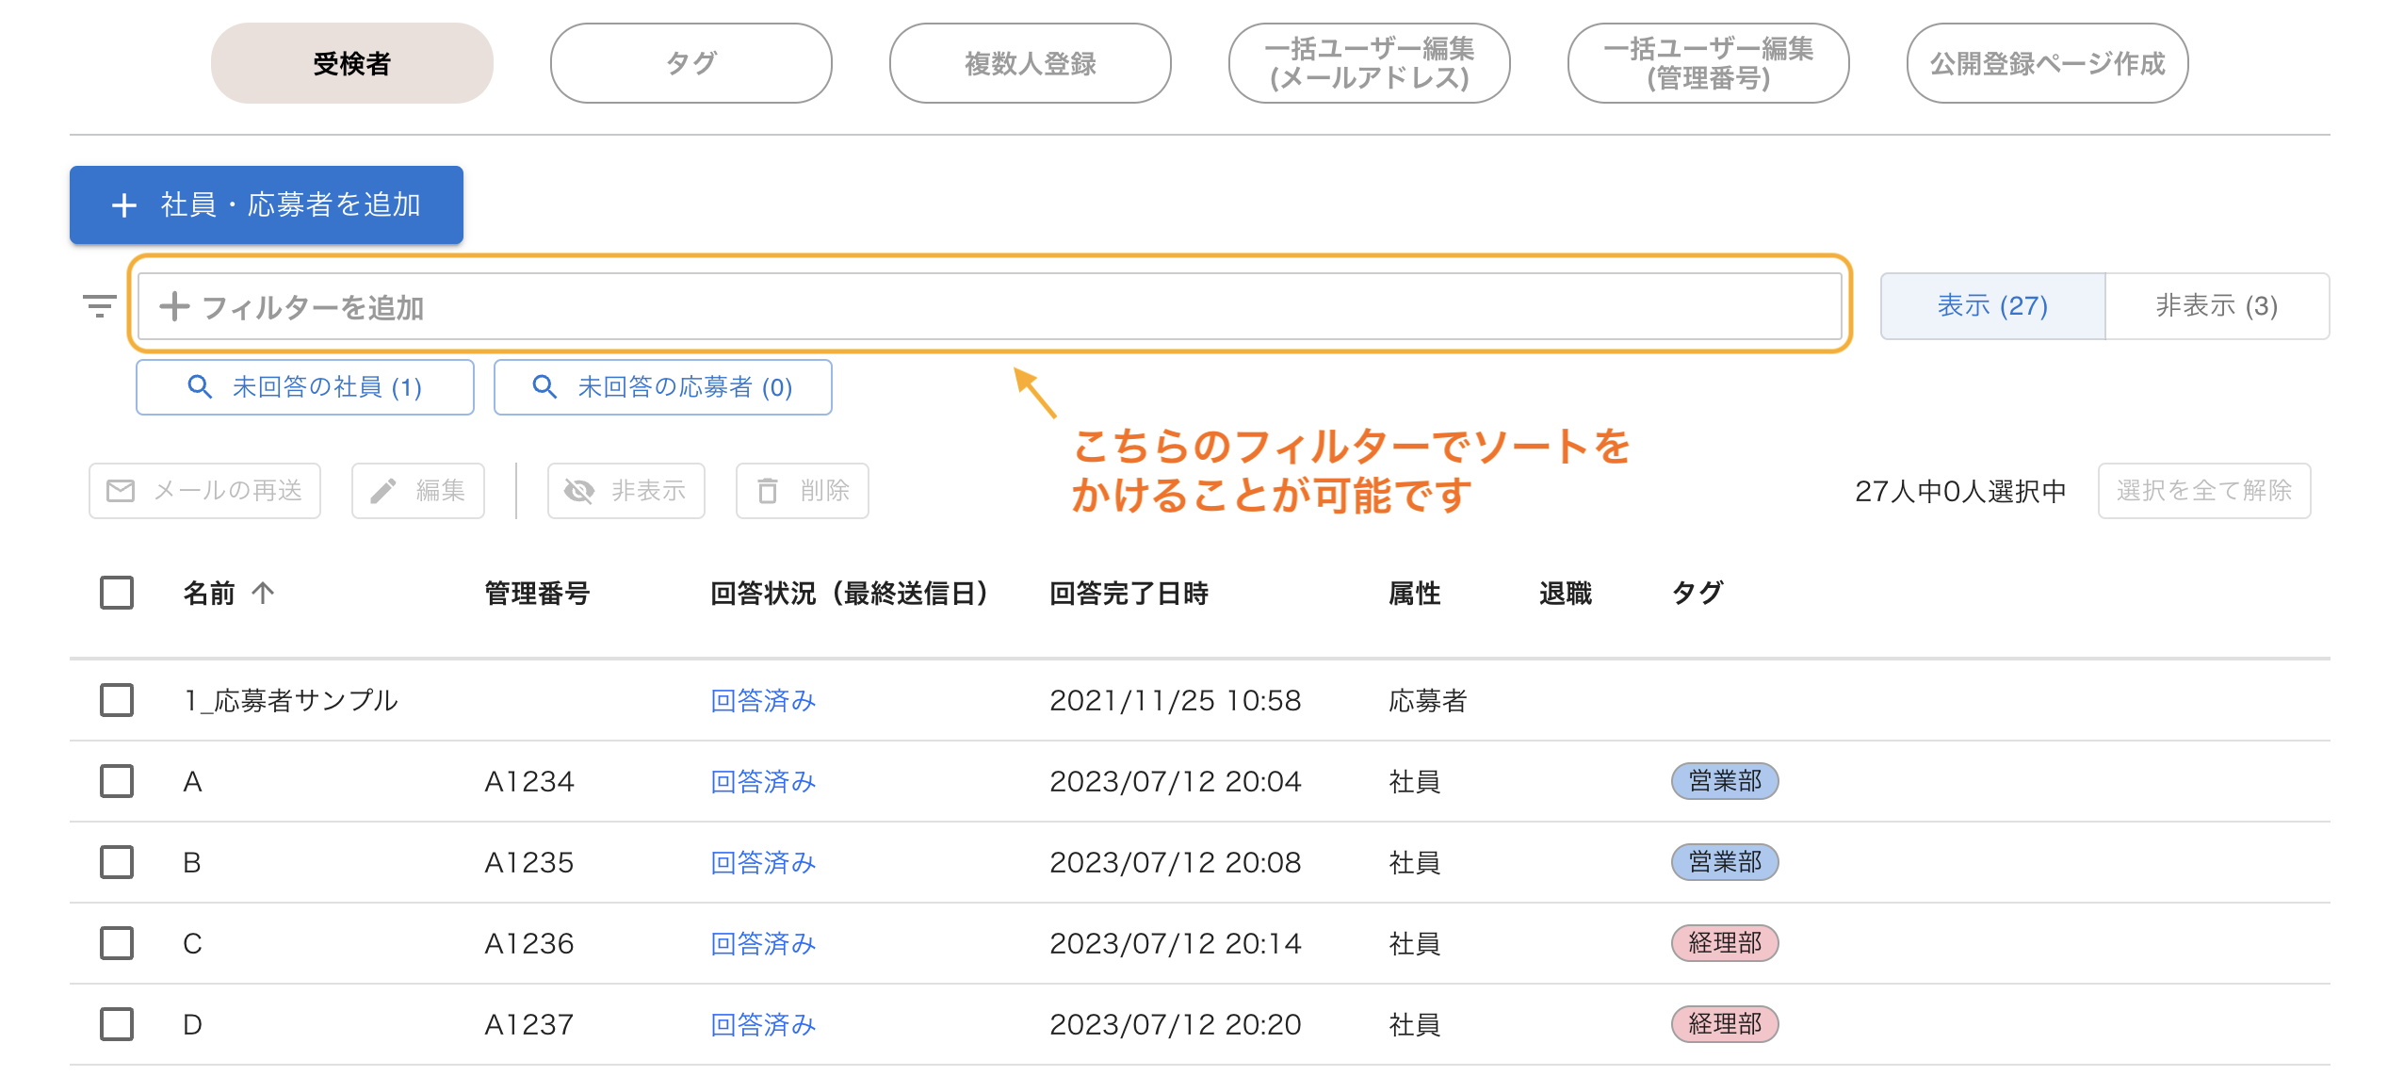
Task: Click the trash icon on 削除
Action: tap(768, 491)
